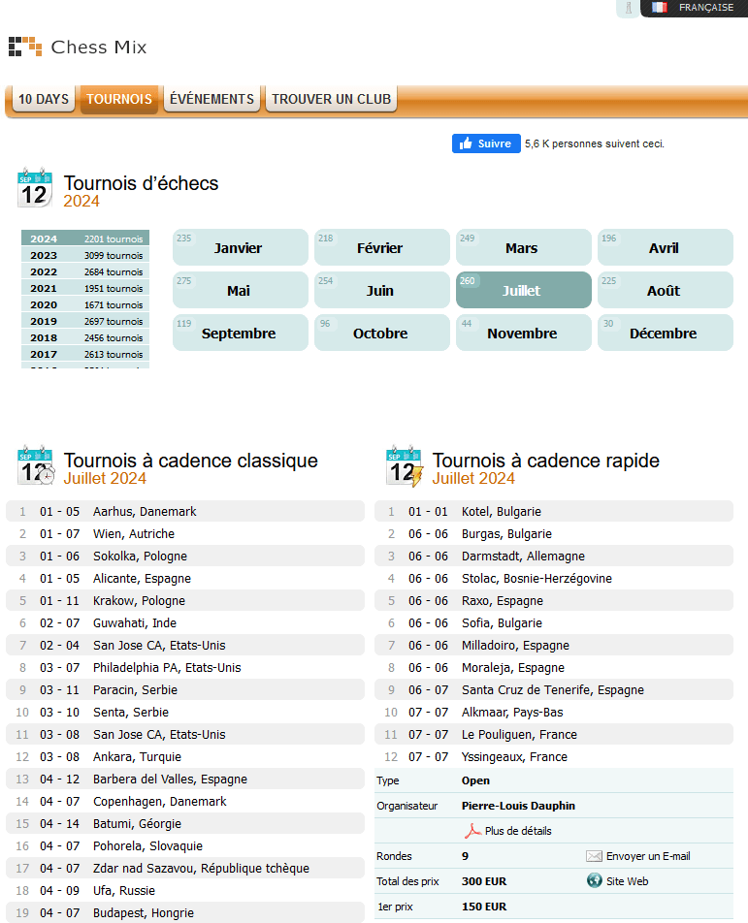The image size is (748, 923).
Task: Choose the Décembre month button
Action: tap(666, 333)
